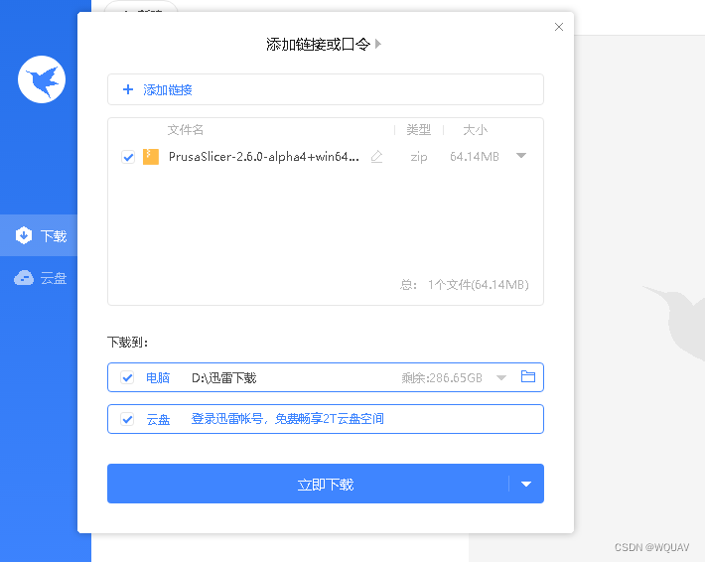Click the 文件名 column header
Screen dimensions: 705x562
[x=186, y=130]
